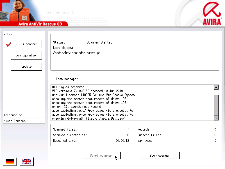The height and width of the screenshot is (169, 225).
Task: Click the 'Last message:' label
Action: (67, 79)
